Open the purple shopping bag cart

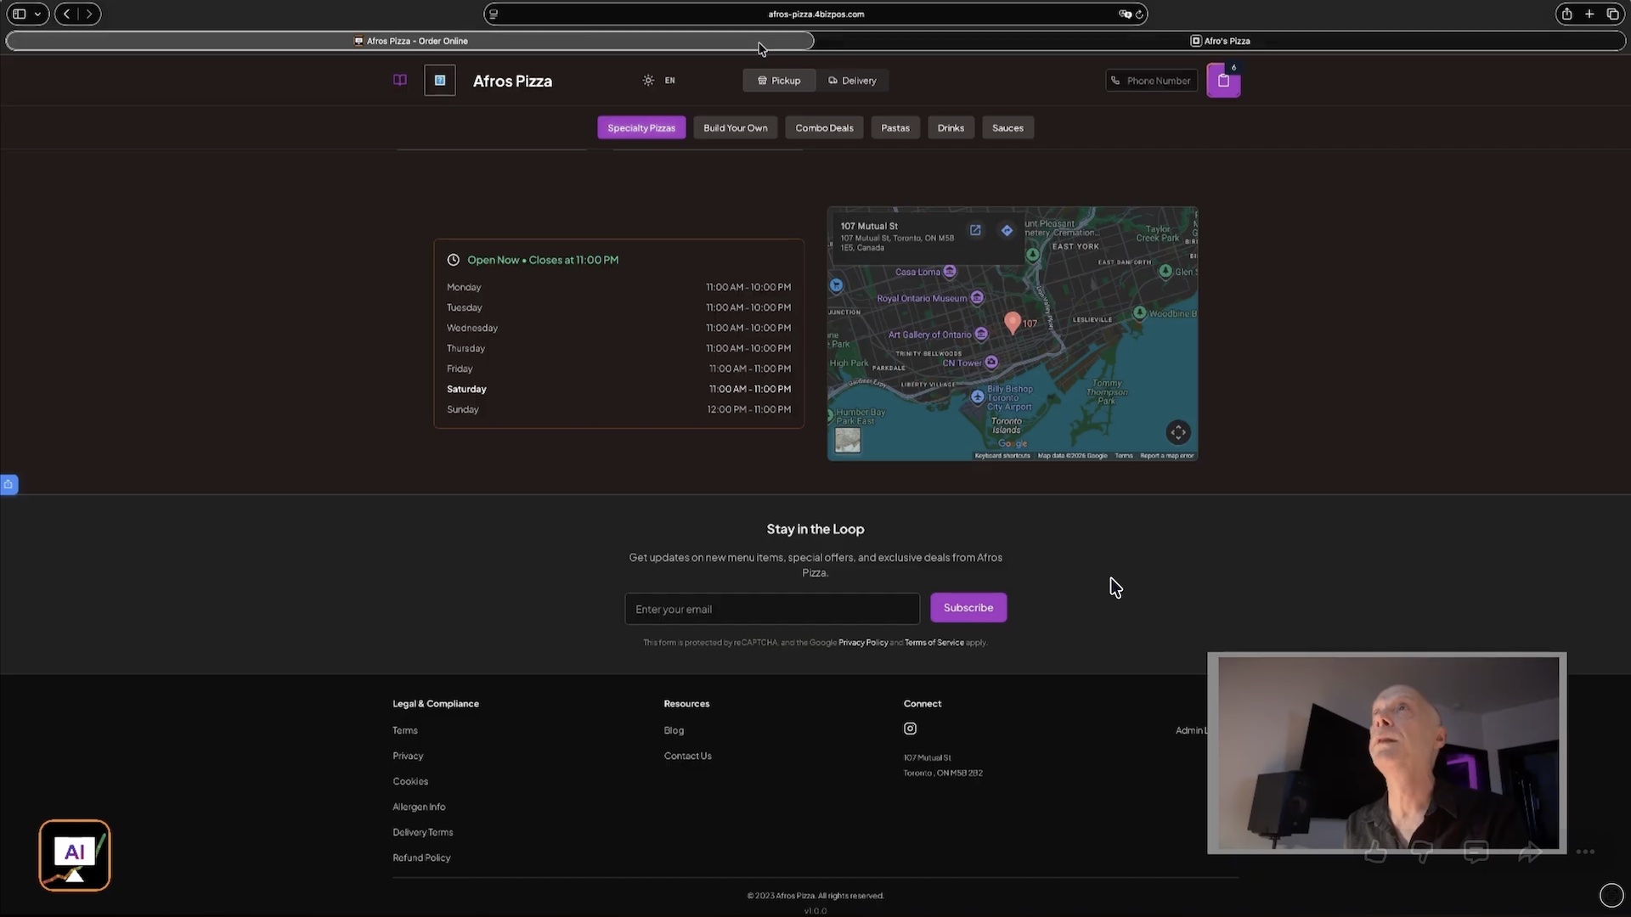(1223, 81)
